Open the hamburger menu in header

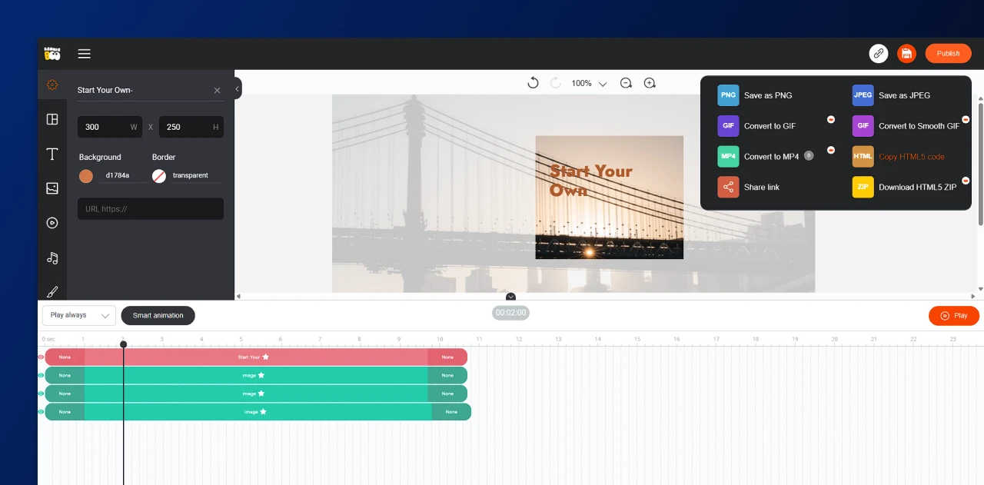pyautogui.click(x=85, y=54)
